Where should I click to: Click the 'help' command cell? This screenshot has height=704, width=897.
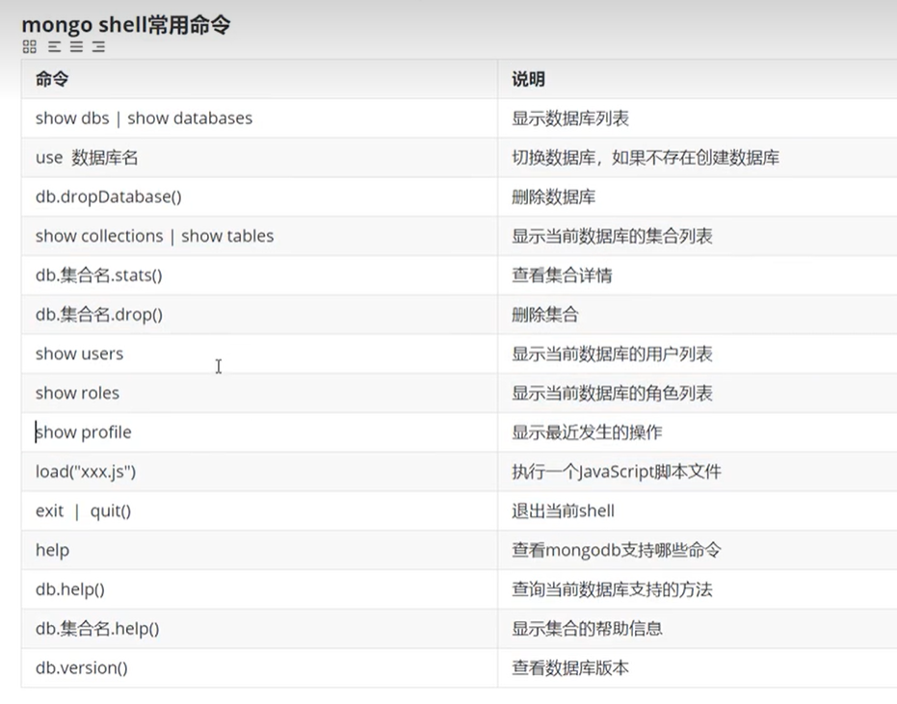(x=259, y=550)
